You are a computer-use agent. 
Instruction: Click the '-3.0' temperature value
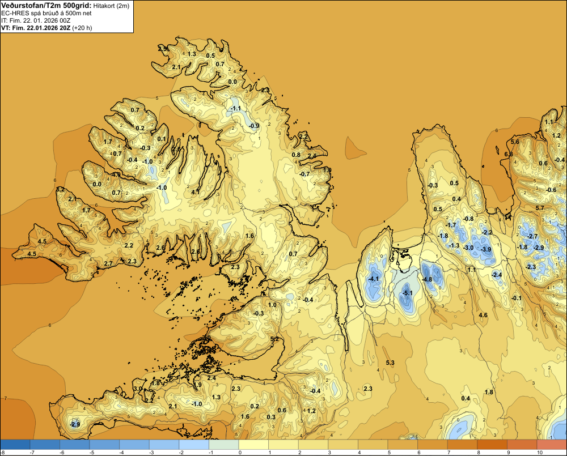(469, 248)
